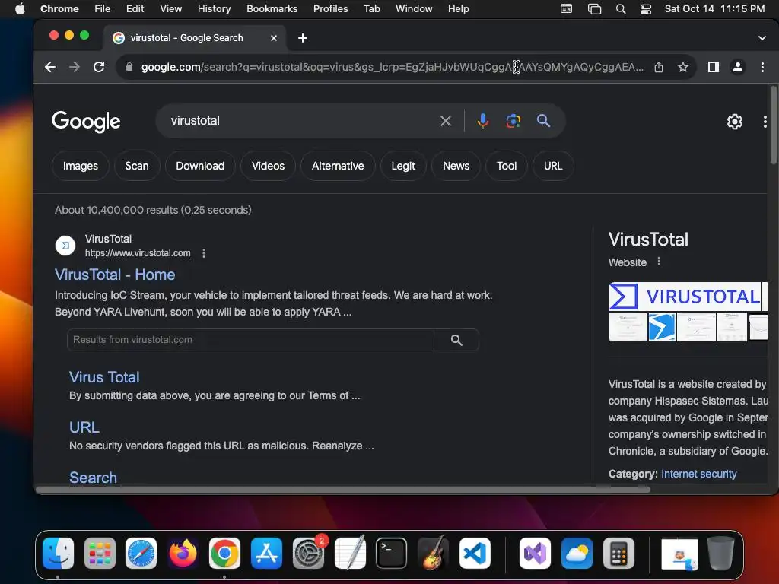Viewport: 779px width, 584px height.
Task: Open System Settings in the dock
Action: [308, 554]
